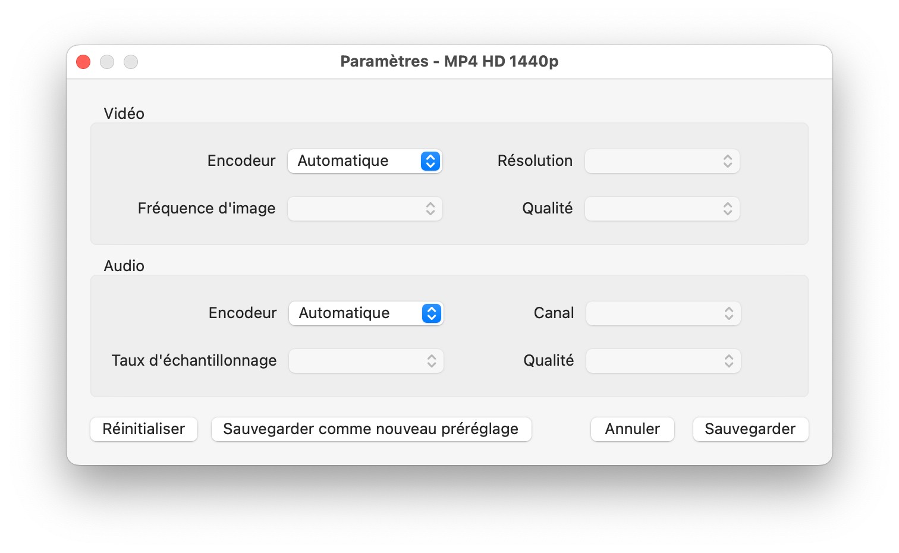Click blue arrows on audio Encodeur selector
This screenshot has width=899, height=553.
(432, 313)
